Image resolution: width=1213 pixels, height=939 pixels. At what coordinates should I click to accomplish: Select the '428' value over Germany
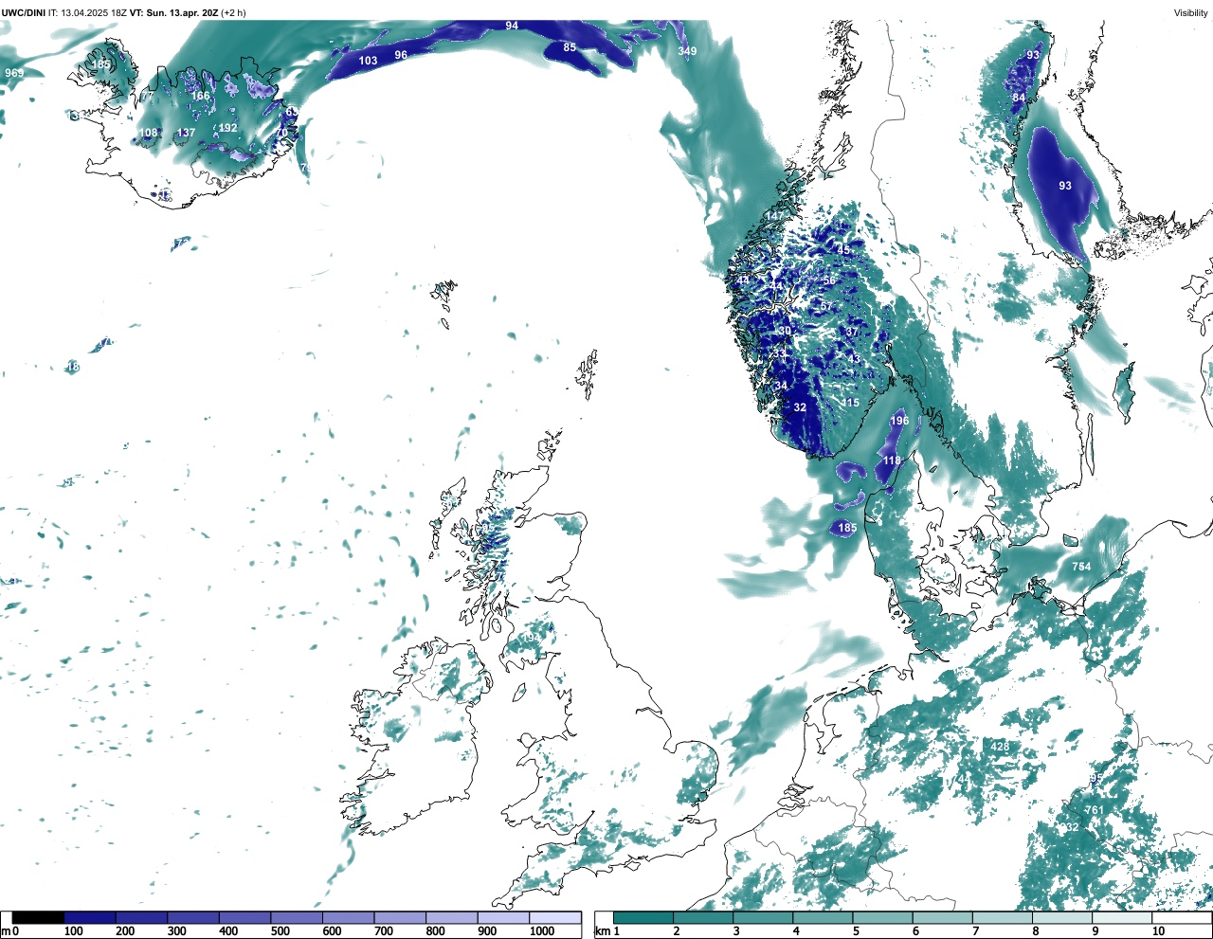(1000, 747)
